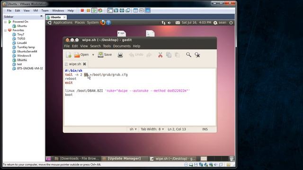The image size is (303, 170).
Task: Open VMware VM menu
Action: (36, 10)
